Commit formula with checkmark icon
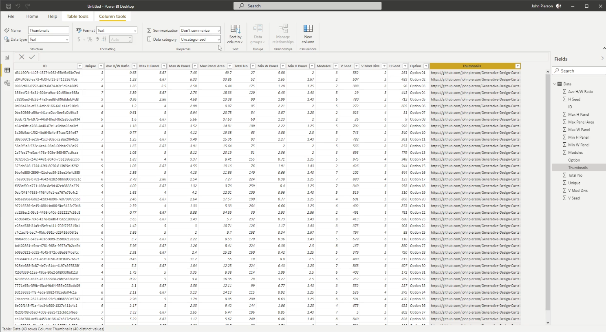Image resolution: width=606 pixels, height=332 pixels. tap(32, 57)
